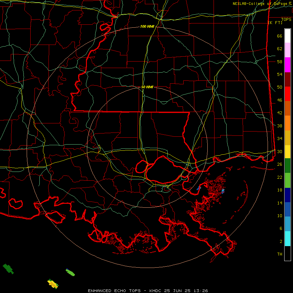Image resolution: width=293 pixels, height=293 pixels.
Task: Click the TOPS legend heading
Action: 286,20
